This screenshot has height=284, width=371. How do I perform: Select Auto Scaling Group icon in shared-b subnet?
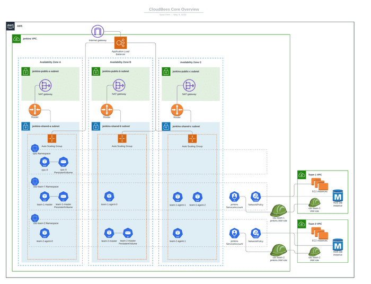click(122, 139)
